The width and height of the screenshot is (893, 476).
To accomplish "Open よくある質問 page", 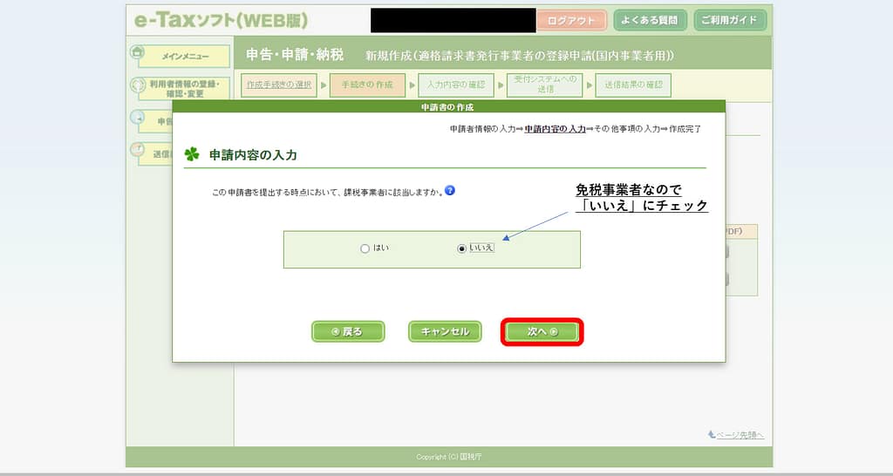I will click(651, 21).
